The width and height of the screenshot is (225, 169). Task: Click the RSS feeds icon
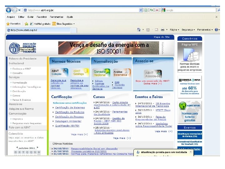(148, 30)
